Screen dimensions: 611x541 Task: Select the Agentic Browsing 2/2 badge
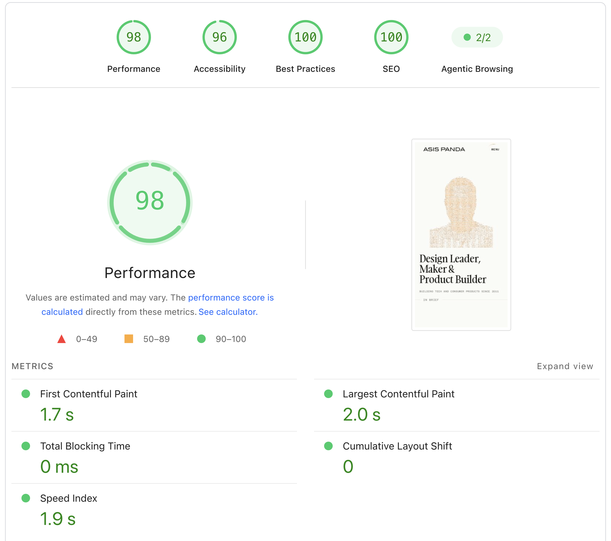tap(477, 37)
